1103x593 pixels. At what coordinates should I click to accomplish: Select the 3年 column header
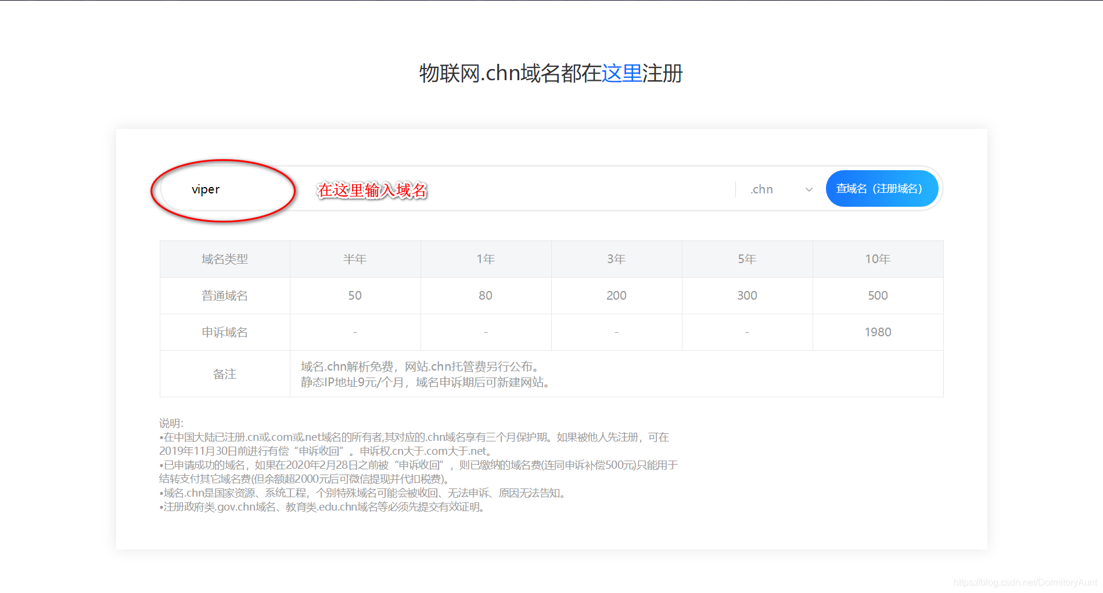click(x=616, y=258)
